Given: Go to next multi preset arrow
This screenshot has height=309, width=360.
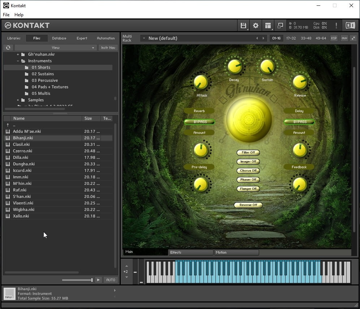Looking at the screenshot, I should pos(263,38).
